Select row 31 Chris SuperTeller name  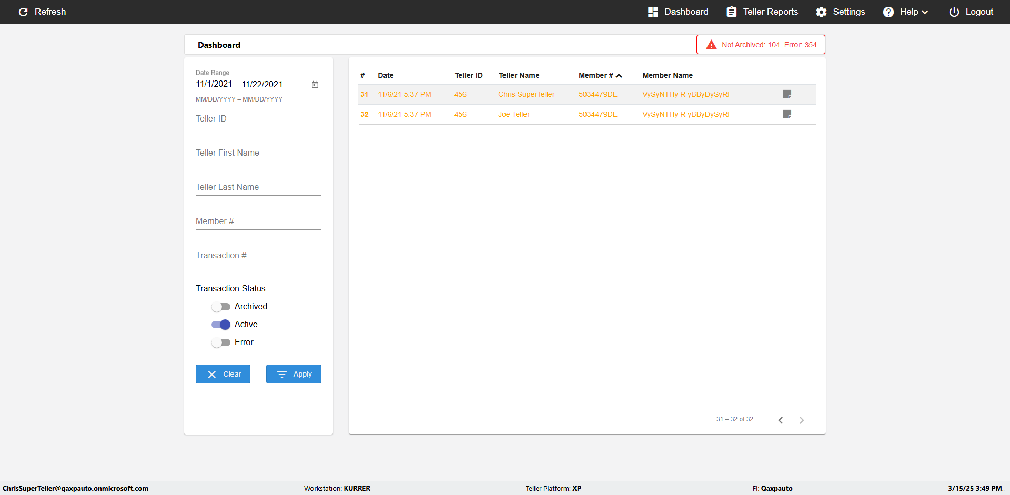point(526,94)
